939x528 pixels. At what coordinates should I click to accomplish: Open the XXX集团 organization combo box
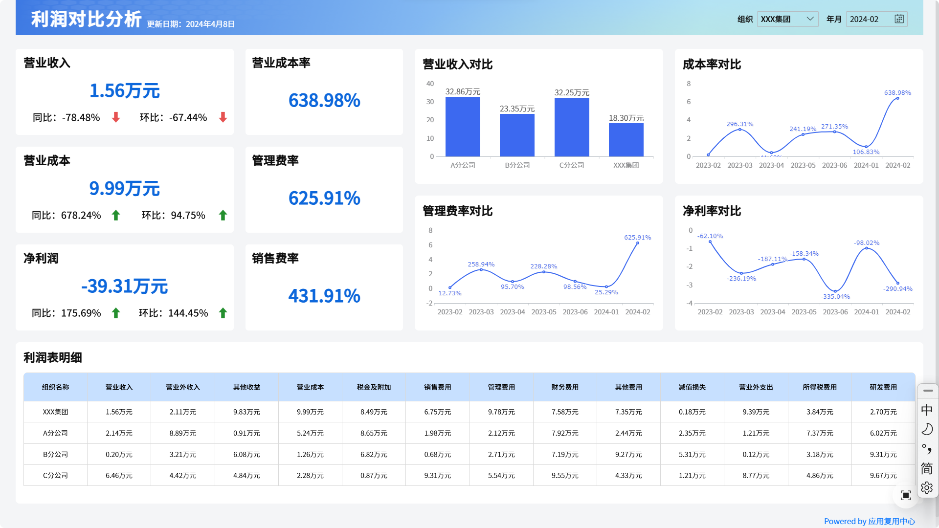[x=782, y=19]
